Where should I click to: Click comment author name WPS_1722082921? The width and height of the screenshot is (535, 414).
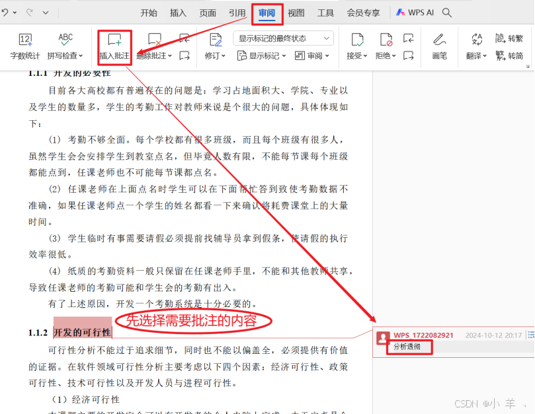tap(423, 335)
